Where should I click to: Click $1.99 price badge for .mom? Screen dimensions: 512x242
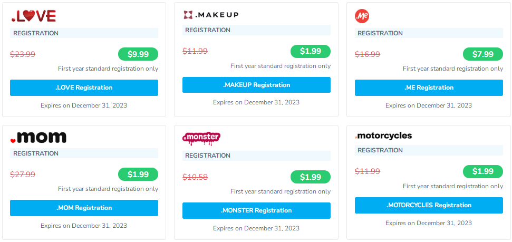click(x=138, y=174)
